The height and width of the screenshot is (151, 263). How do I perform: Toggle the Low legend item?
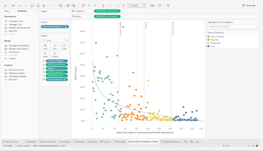[x=212, y=46]
